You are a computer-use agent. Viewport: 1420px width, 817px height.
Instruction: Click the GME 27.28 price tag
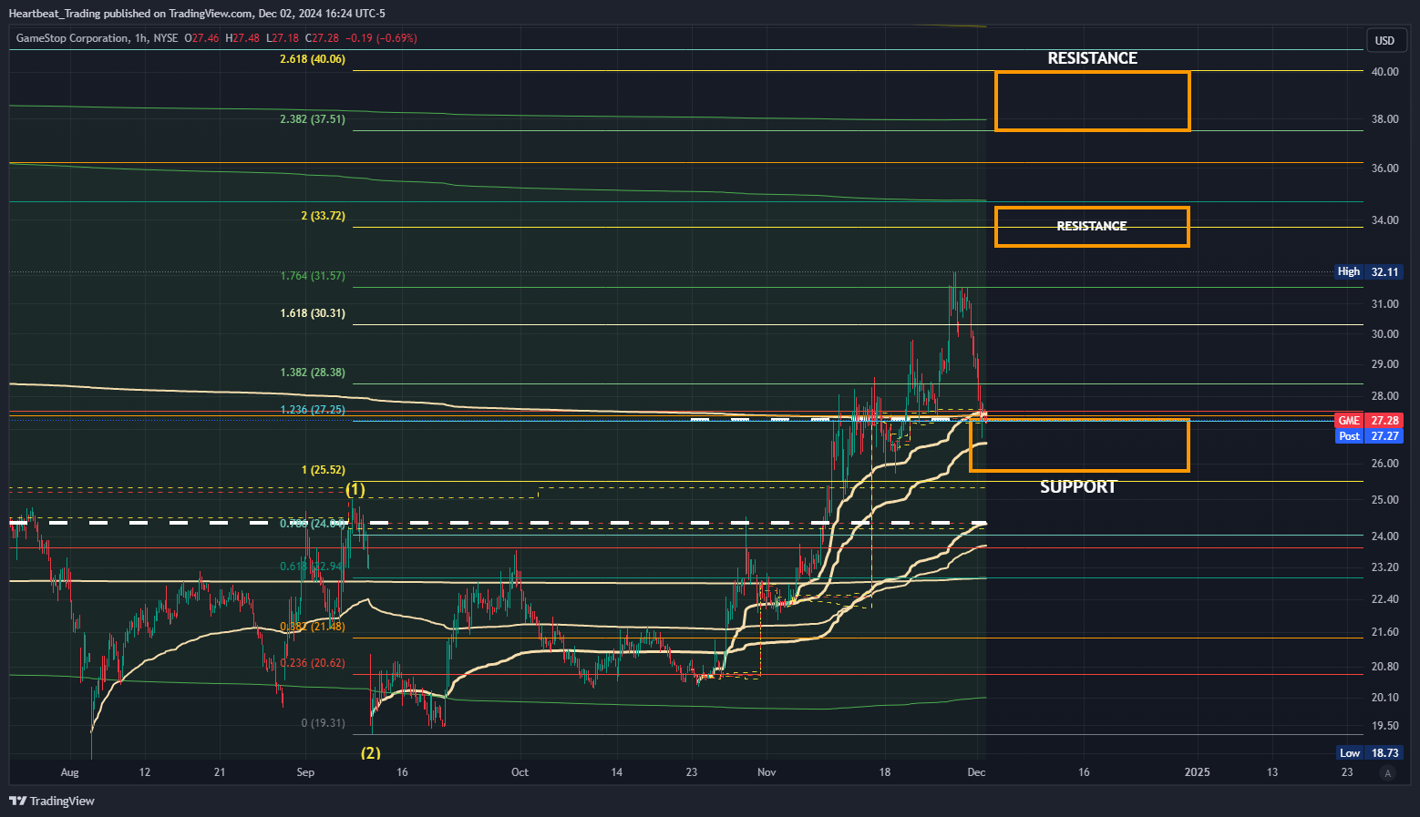pos(1367,420)
